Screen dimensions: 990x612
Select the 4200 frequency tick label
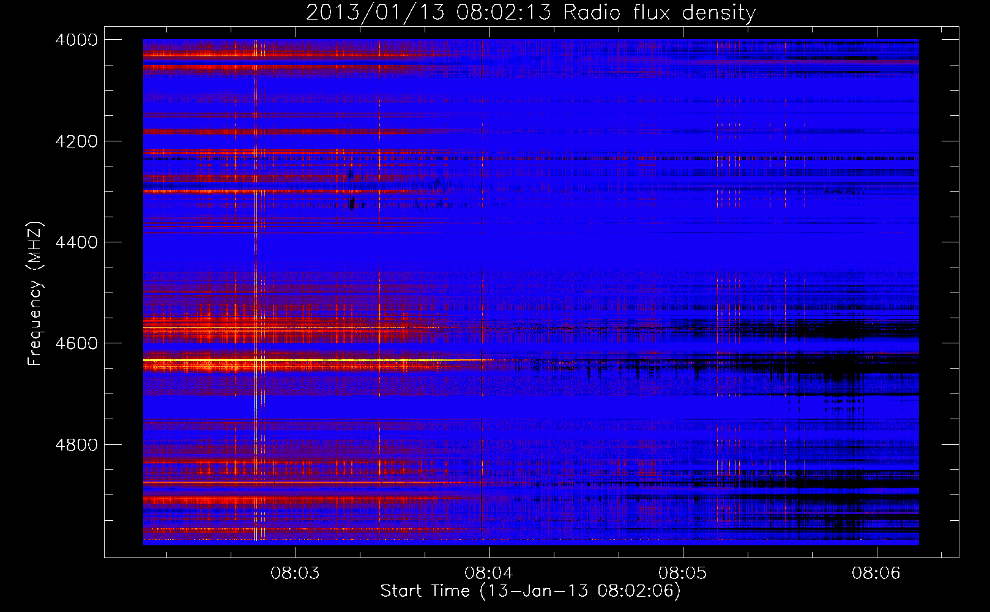(x=76, y=141)
